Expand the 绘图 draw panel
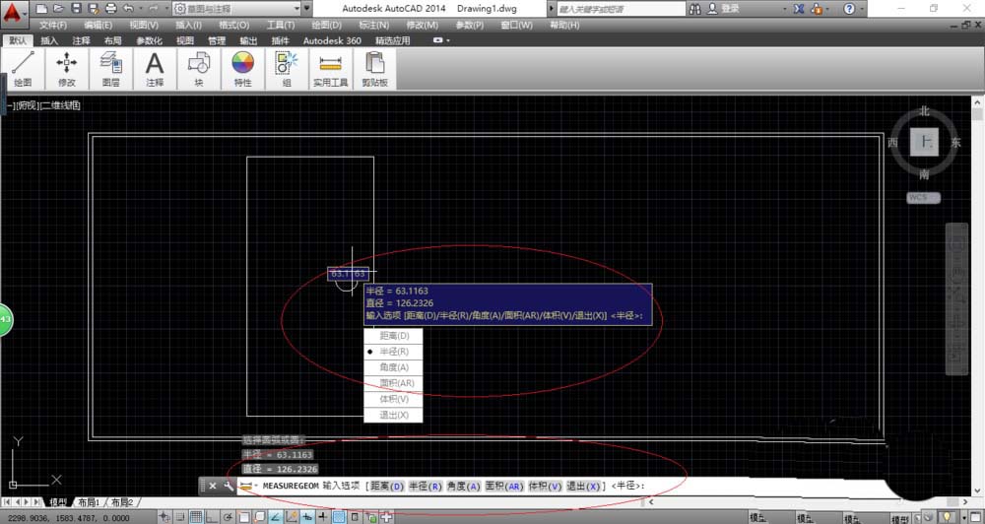This screenshot has height=524, width=985. pos(24,69)
